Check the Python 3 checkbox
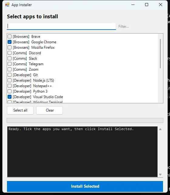The image size is (170, 195). pyautogui.click(x=9, y=91)
